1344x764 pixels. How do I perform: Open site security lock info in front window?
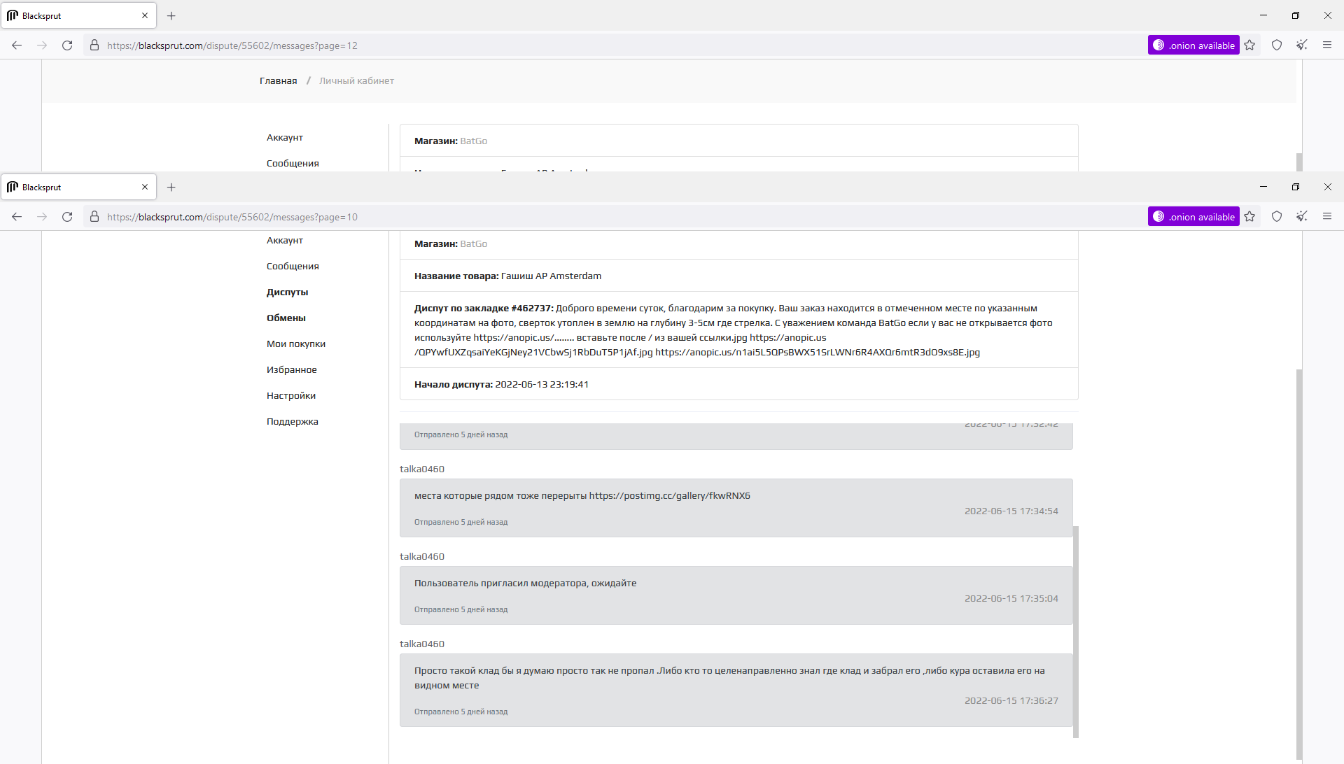click(94, 217)
